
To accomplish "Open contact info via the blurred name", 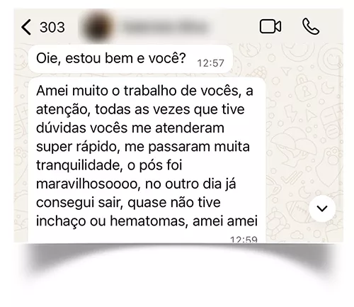I will (x=164, y=27).
